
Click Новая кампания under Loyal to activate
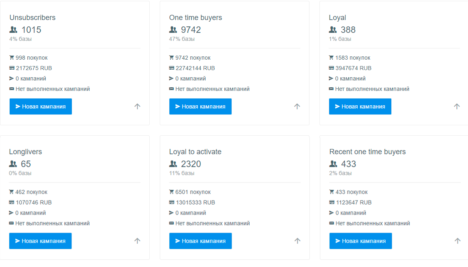click(200, 241)
